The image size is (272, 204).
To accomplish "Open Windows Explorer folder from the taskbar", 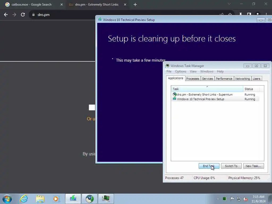I will click(40, 199).
